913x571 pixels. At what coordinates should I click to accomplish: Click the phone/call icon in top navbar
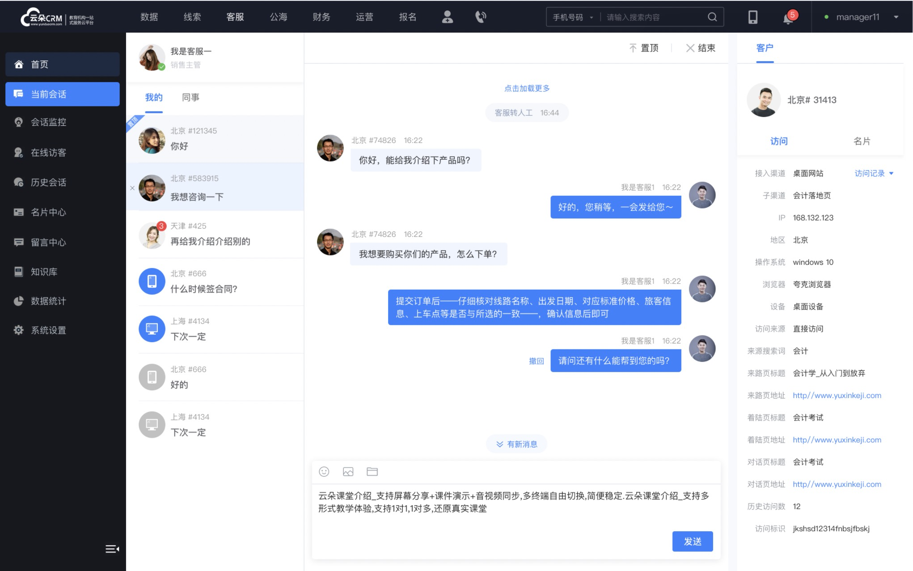481,17
